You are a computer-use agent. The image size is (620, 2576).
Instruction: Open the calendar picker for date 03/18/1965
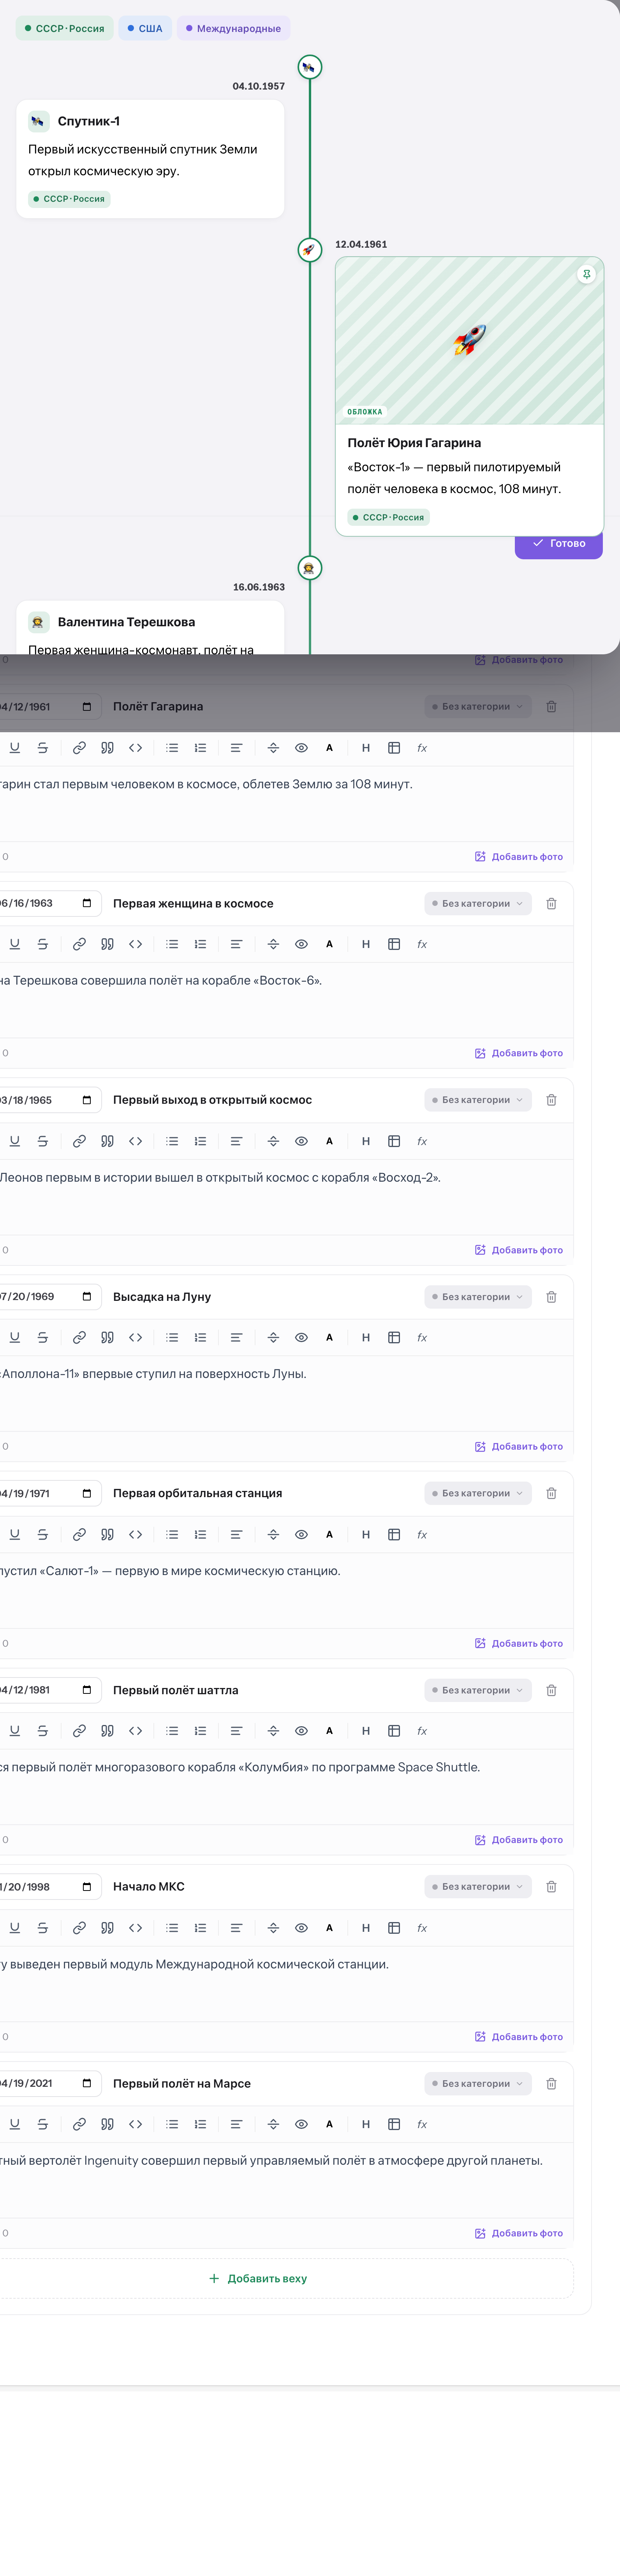87,1100
